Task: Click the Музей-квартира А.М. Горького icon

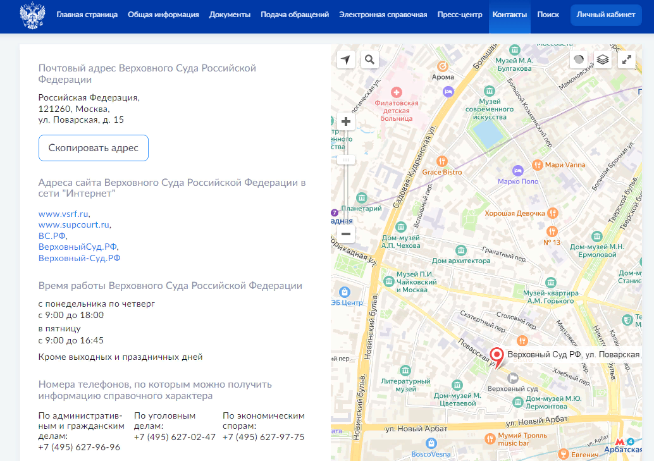Action: pyautogui.click(x=550, y=283)
